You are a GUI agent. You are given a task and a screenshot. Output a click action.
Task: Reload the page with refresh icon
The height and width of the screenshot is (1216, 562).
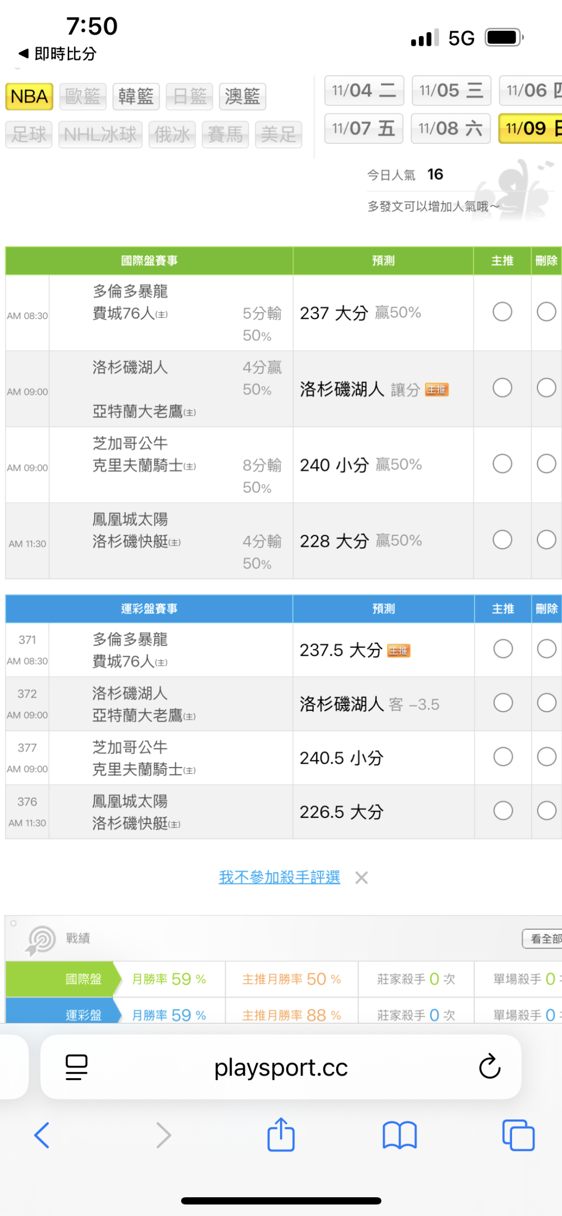489,1067
